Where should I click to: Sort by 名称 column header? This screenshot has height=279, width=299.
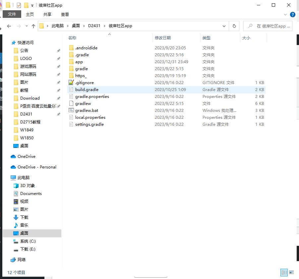(109, 38)
